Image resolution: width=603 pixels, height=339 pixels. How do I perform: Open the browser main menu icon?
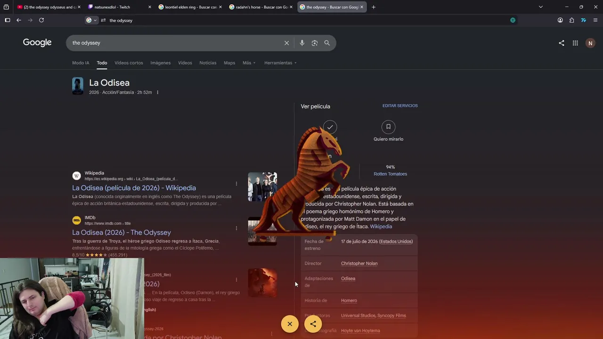(x=595, y=20)
